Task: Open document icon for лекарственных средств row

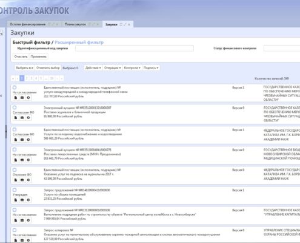Action: (16, 160)
